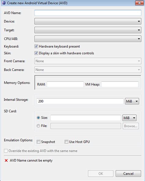Open the Device dropdown

[88, 21]
